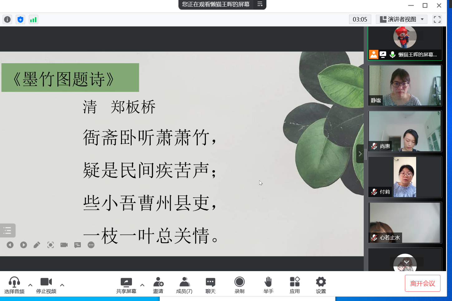Click the 《墨竹图题诗》 slide title
Screen dimensions: 452x301
pos(64,79)
